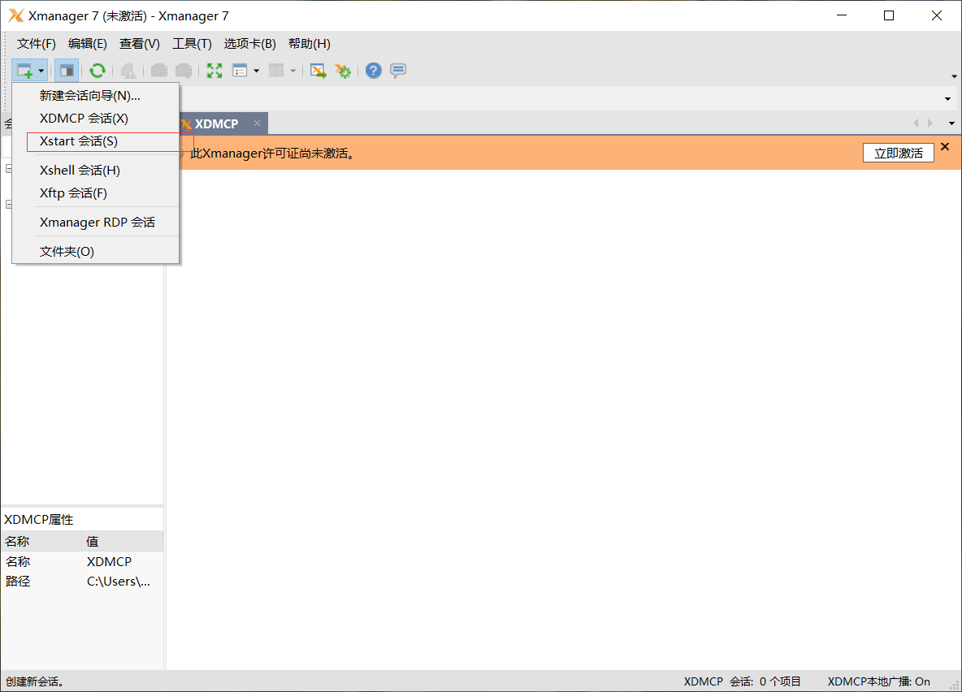The width and height of the screenshot is (962, 692).
Task: Select Xstart 会话(S) menu entry
Action: (x=96, y=141)
